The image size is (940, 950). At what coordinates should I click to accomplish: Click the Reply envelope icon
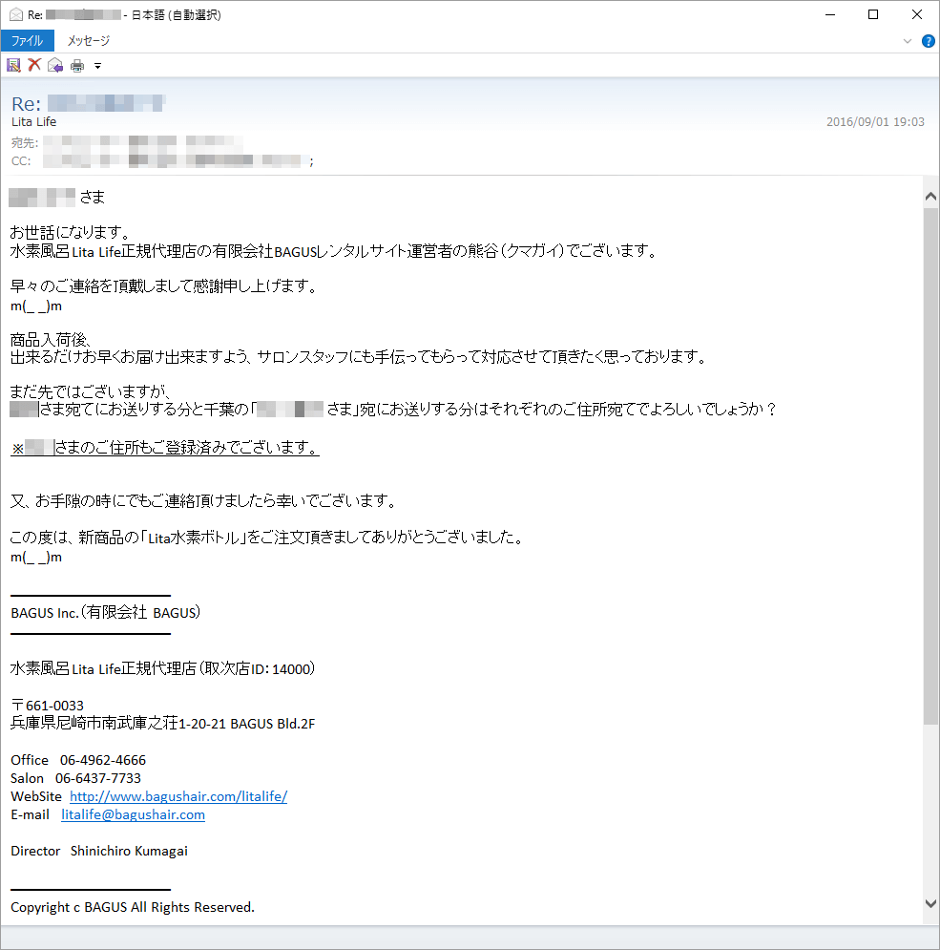[x=55, y=65]
